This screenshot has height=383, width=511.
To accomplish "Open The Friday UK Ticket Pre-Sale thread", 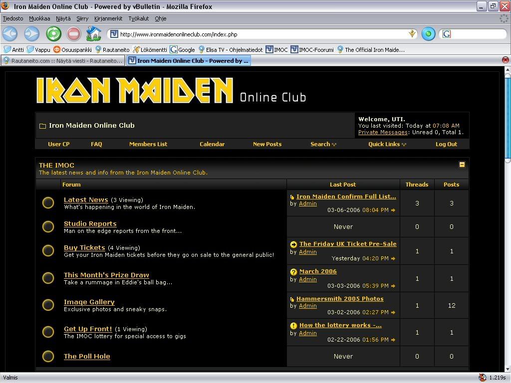I will click(x=348, y=244).
